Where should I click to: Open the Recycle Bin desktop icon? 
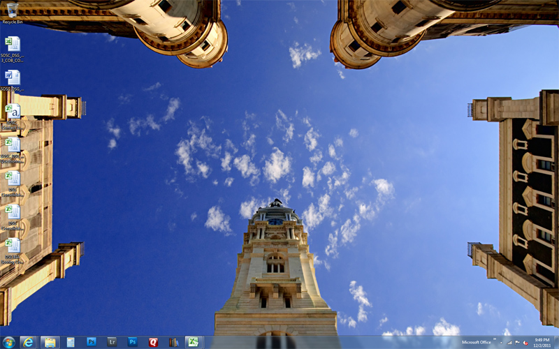coord(12,11)
